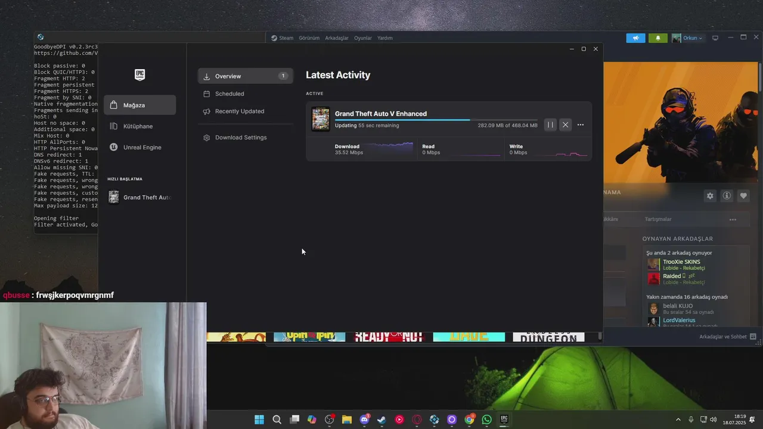Click the GTA V cover thumbnail in Latest Activity
Screen dimensions: 763x429
321,119
